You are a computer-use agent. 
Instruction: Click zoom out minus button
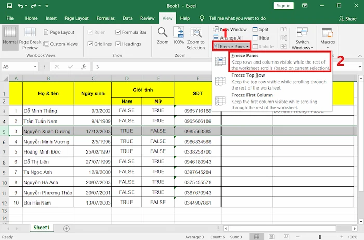tap(298, 237)
